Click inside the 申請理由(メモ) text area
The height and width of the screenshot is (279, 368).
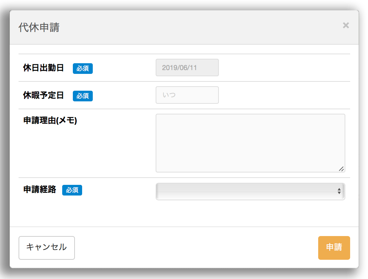[250, 143]
